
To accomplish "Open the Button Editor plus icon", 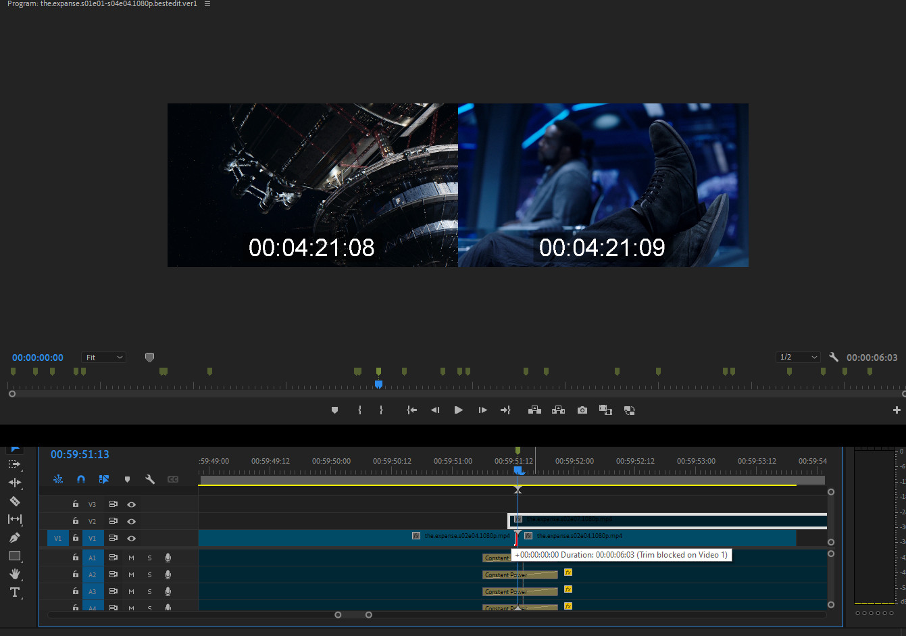I will [897, 410].
